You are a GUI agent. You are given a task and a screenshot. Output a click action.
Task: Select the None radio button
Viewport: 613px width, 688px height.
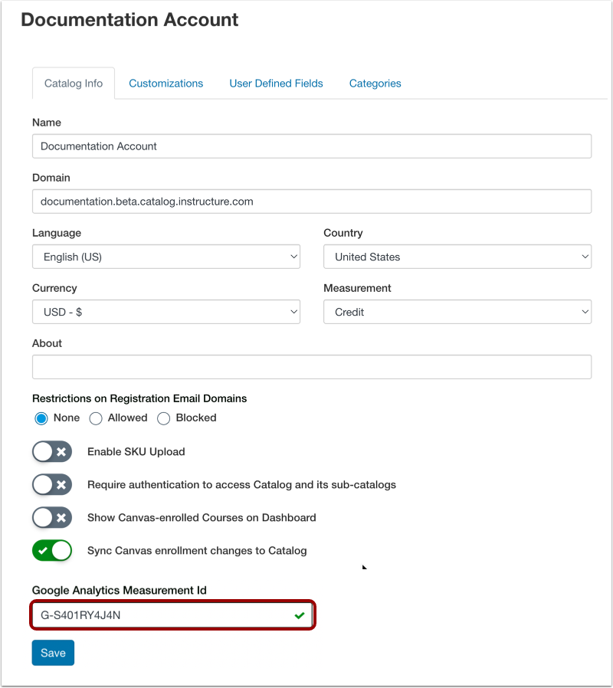(41, 418)
